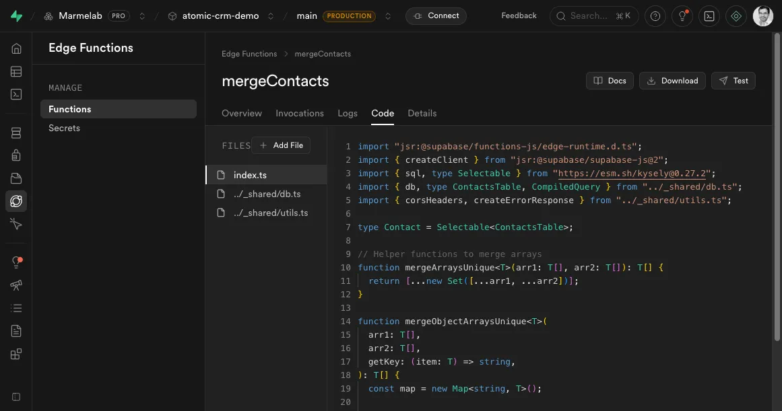This screenshot has height=411, width=782.
Task: Open the Authentication lock icon
Action: pyautogui.click(x=16, y=155)
